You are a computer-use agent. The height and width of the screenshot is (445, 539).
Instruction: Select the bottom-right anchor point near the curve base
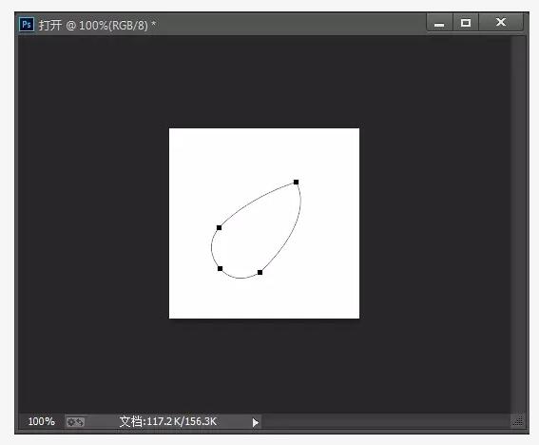260,272
